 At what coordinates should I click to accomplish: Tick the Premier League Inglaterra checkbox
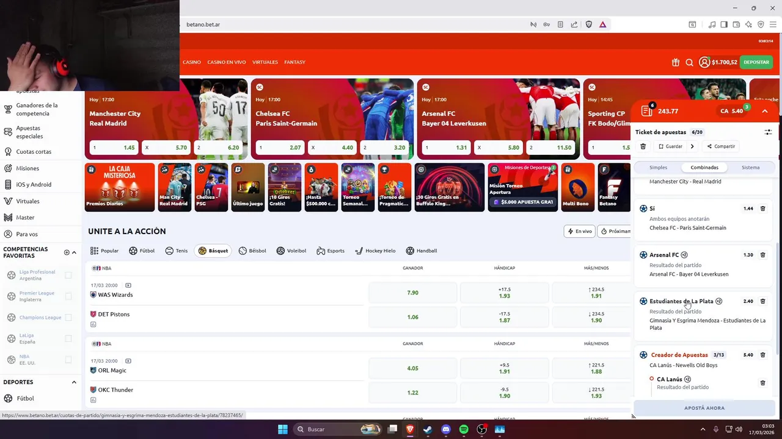(68, 296)
